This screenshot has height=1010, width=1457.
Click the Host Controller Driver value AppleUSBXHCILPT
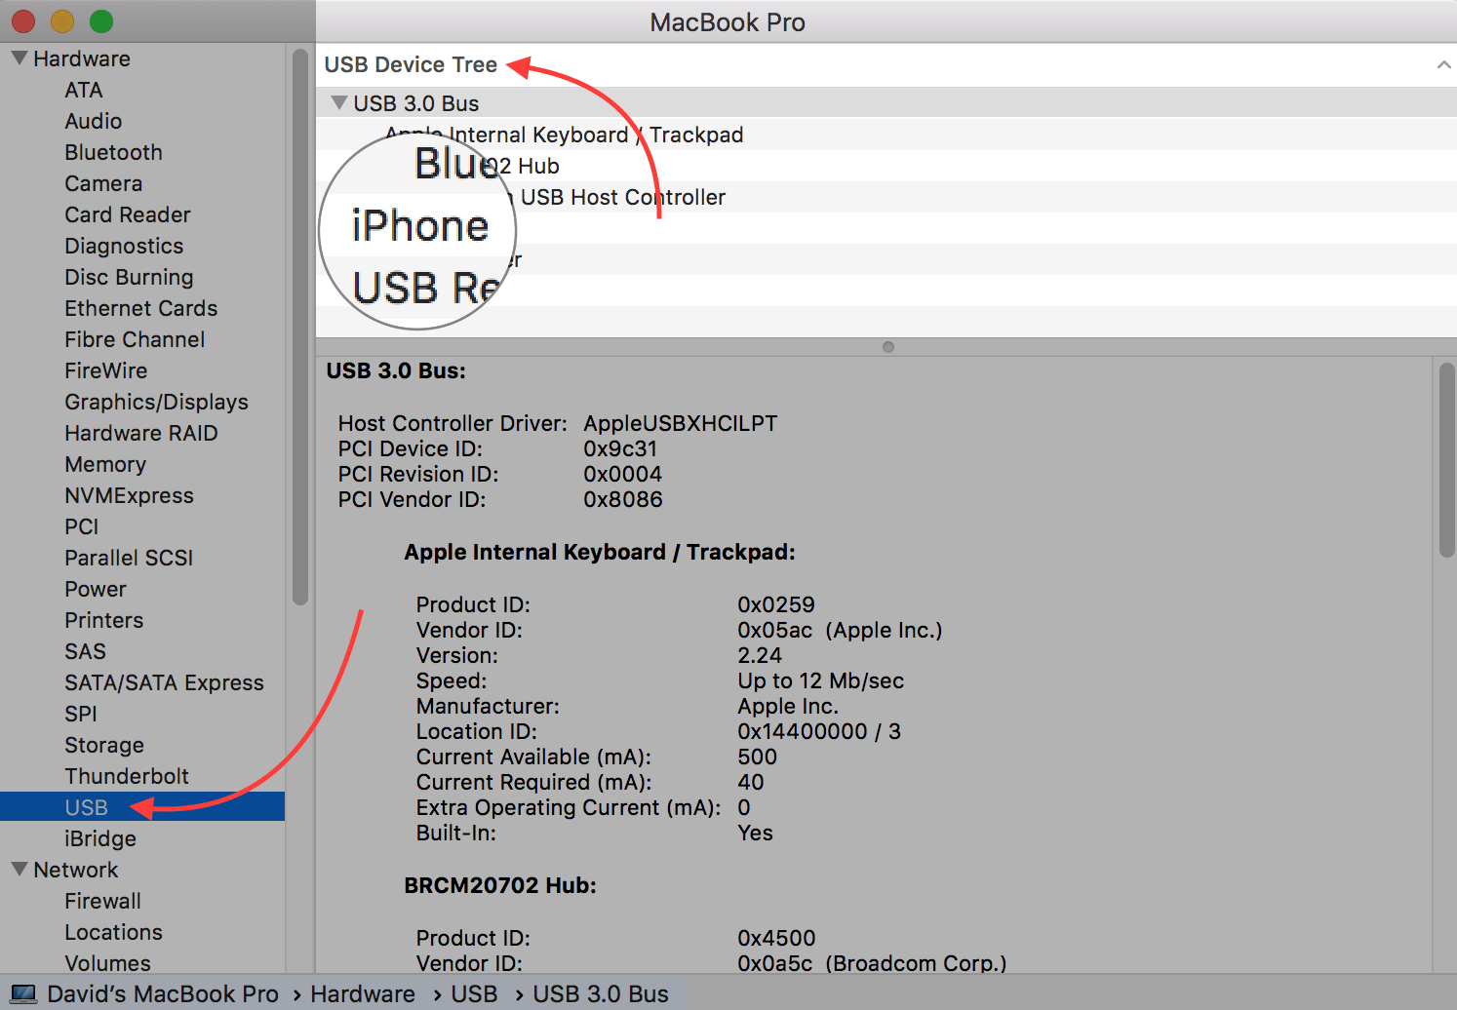(681, 423)
